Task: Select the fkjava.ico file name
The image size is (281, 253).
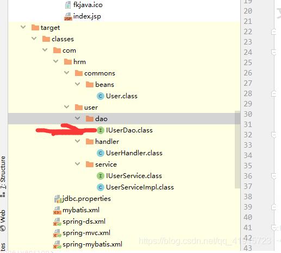Action: pos(88,5)
